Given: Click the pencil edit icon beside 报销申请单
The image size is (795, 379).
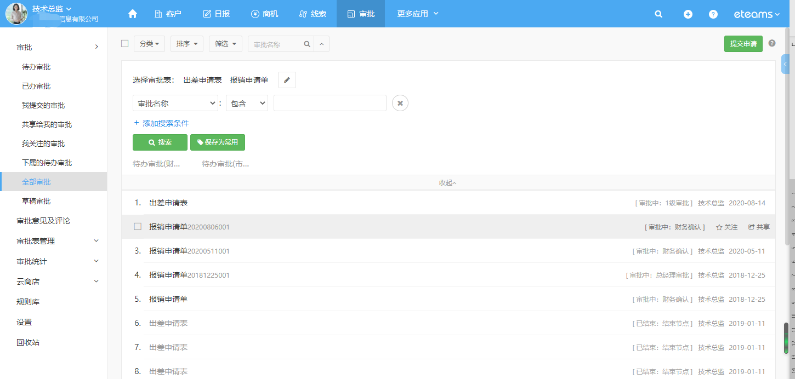Looking at the screenshot, I should click(287, 80).
